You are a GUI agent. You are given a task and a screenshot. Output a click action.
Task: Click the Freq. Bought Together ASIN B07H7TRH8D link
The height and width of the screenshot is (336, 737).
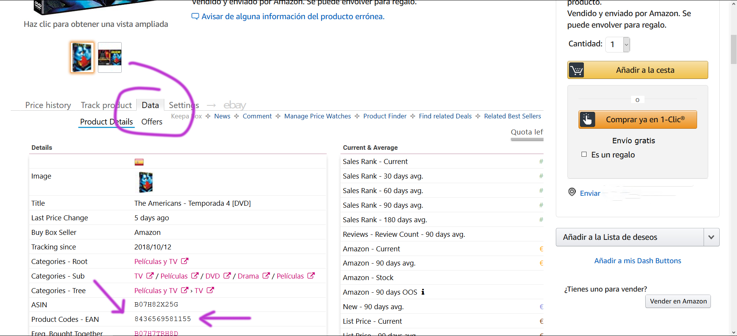point(156,333)
